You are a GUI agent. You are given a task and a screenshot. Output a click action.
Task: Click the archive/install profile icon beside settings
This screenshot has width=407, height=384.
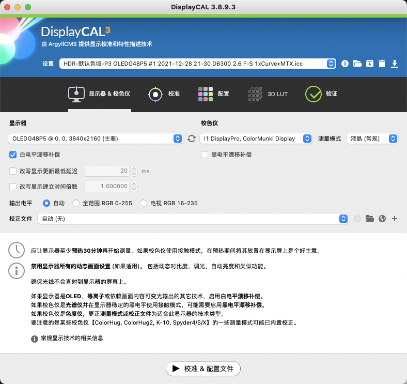[370, 64]
